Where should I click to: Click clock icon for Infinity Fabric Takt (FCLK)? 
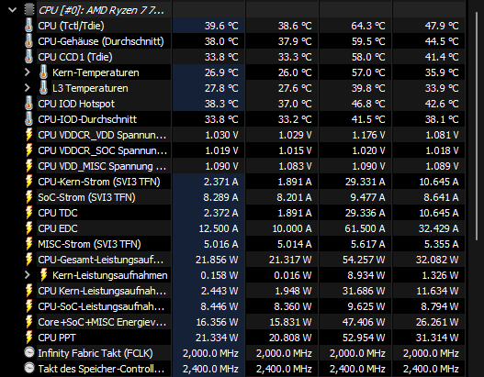point(29,352)
